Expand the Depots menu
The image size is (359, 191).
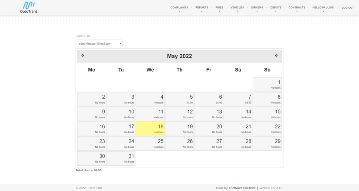pos(276,7)
